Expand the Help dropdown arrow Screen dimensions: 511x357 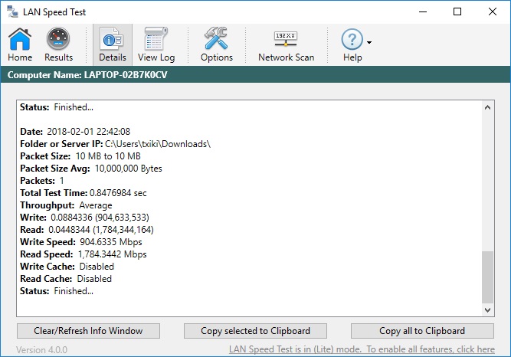[369, 42]
